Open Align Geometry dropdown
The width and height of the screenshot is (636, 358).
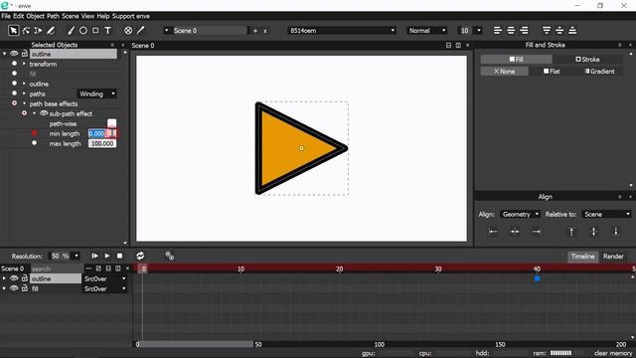(x=520, y=214)
